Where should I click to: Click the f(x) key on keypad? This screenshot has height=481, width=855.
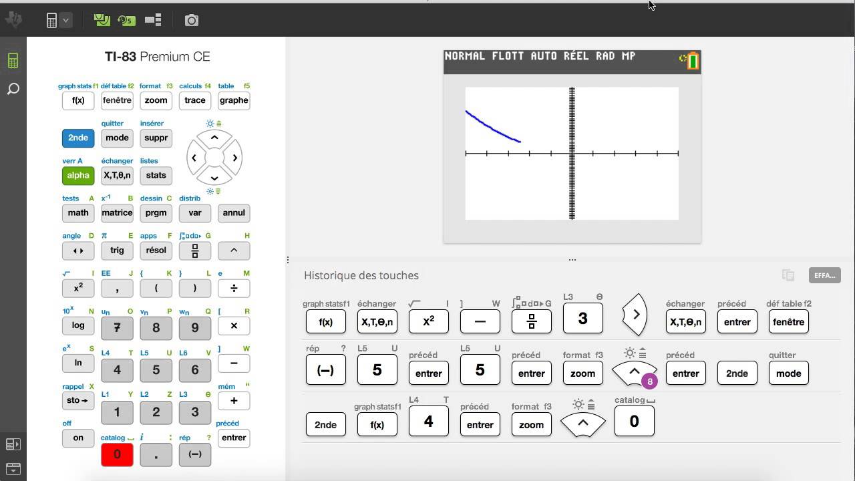78,101
